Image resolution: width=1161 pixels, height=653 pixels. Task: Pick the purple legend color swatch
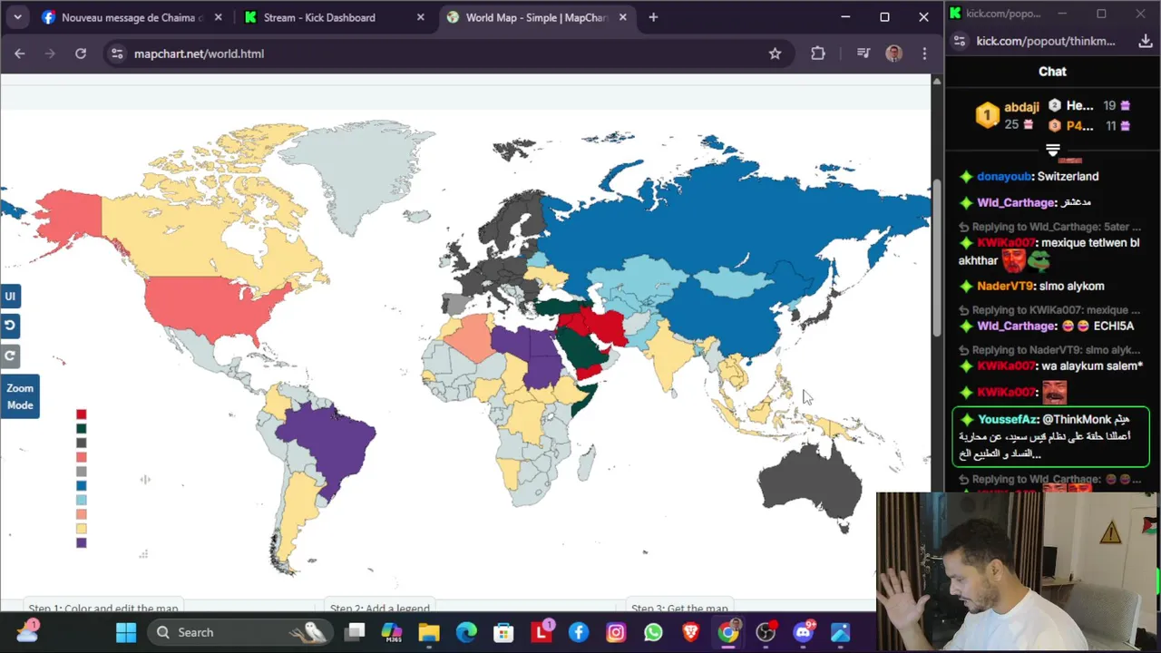81,542
